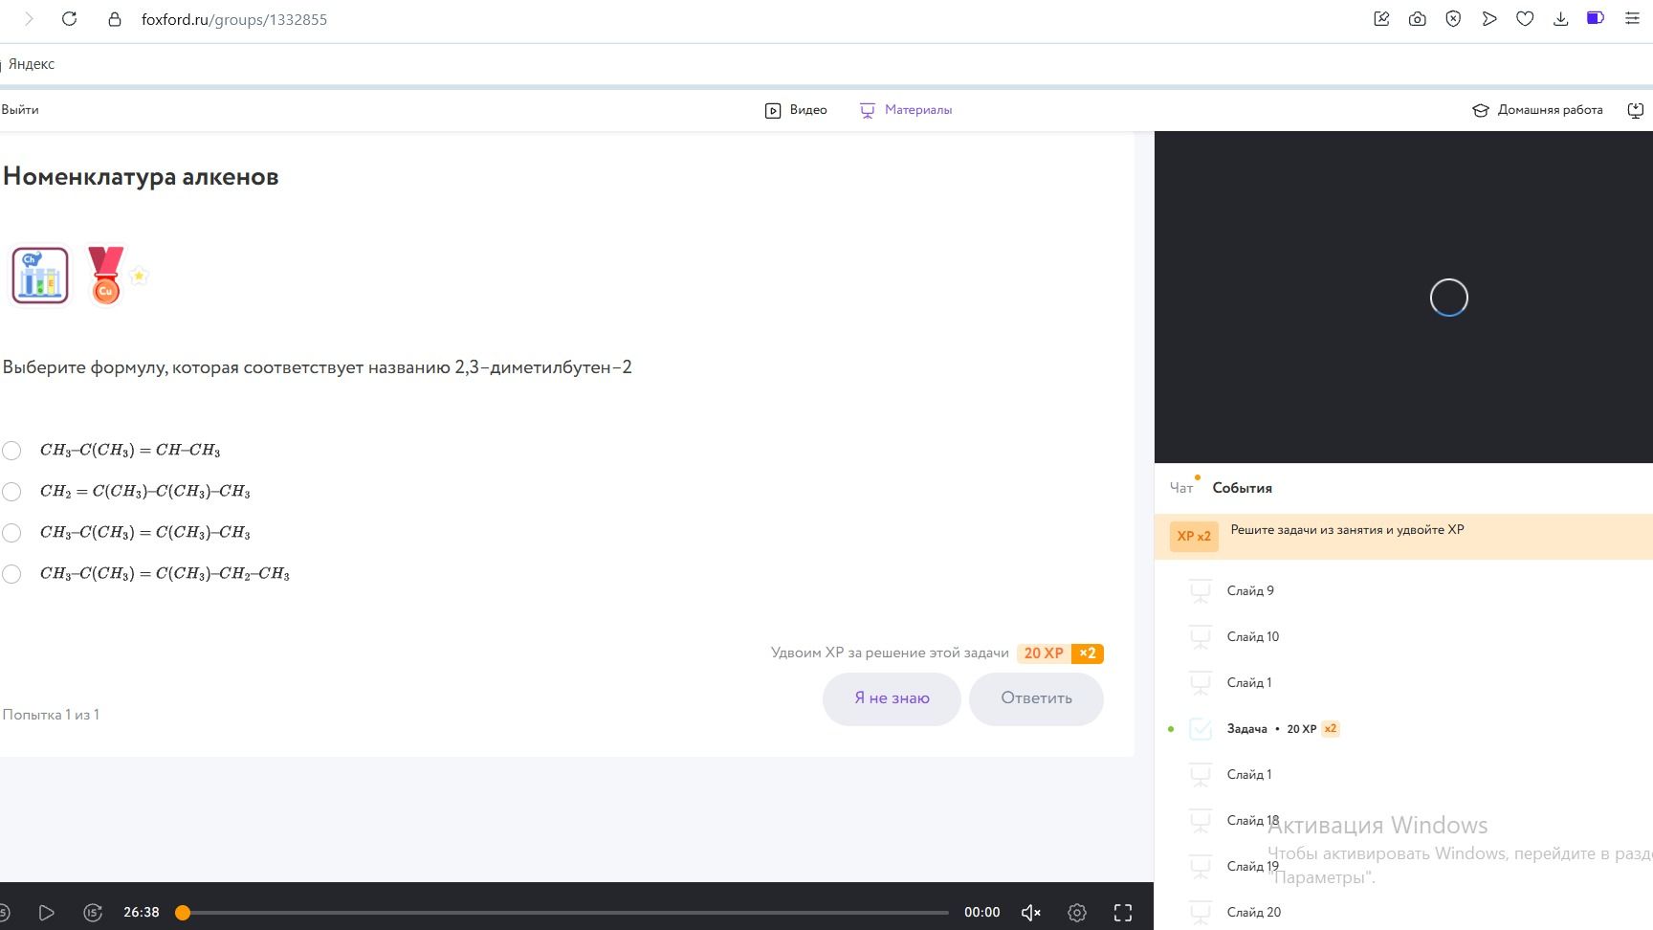1653x930 pixels.
Task: Add page to bookmarks with heart icon
Action: [1525, 19]
